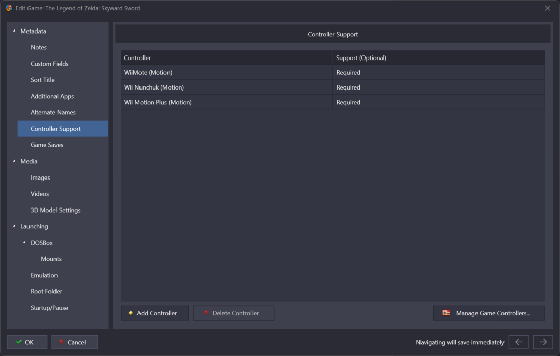Image resolution: width=560 pixels, height=356 pixels.
Task: Click the previous game left arrow button
Action: pyautogui.click(x=518, y=342)
